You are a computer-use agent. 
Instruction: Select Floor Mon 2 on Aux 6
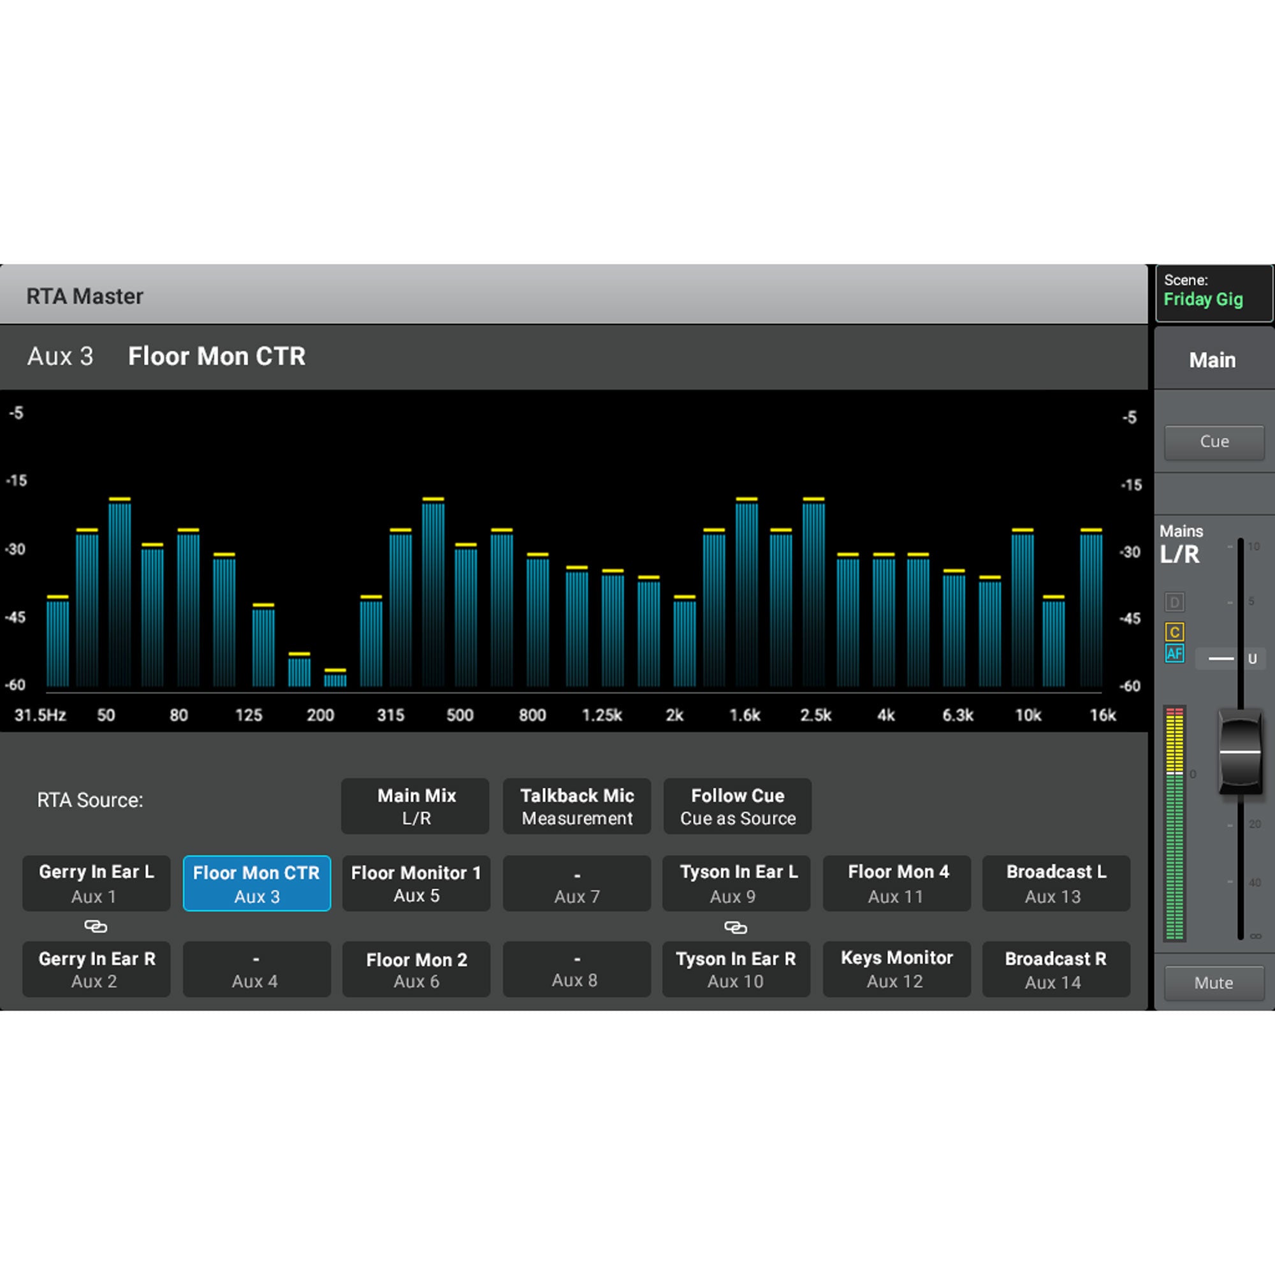(x=416, y=969)
